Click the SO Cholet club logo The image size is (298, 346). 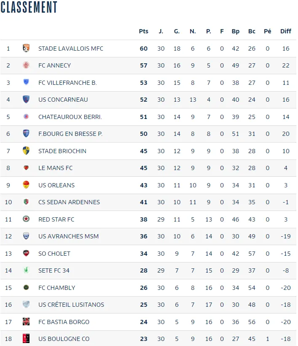[x=26, y=253]
